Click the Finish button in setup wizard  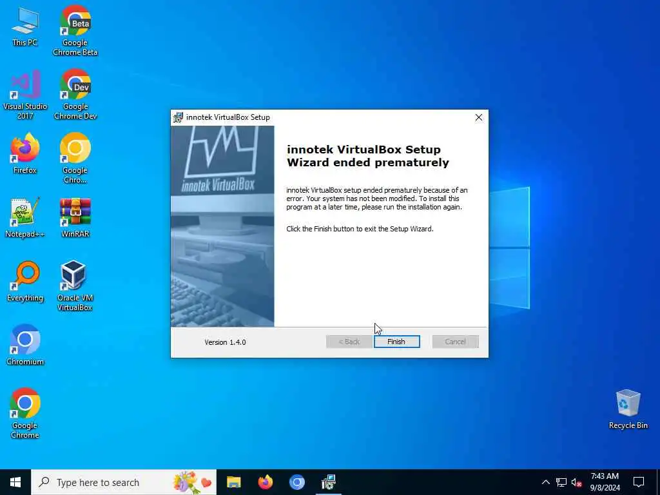click(396, 342)
